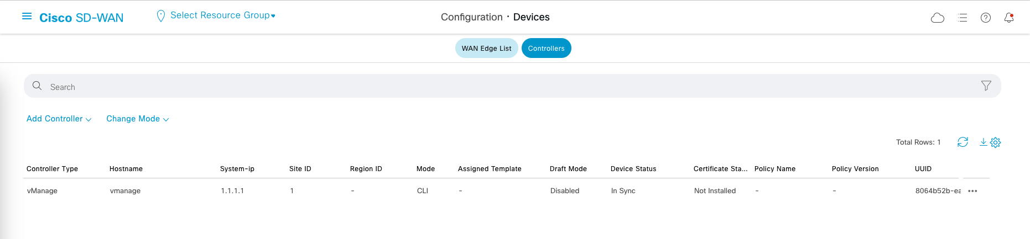This screenshot has height=239, width=1030.
Task: Expand Select Resource Group dropdown
Action: click(x=222, y=15)
